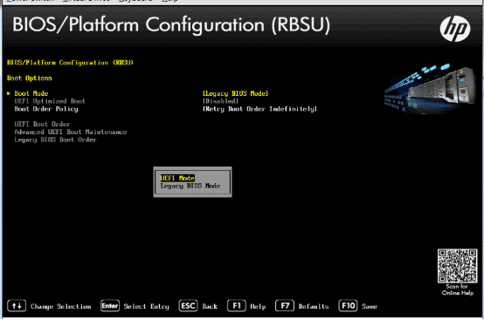Choose Legacy BIOS Mode in the popup

190,186
